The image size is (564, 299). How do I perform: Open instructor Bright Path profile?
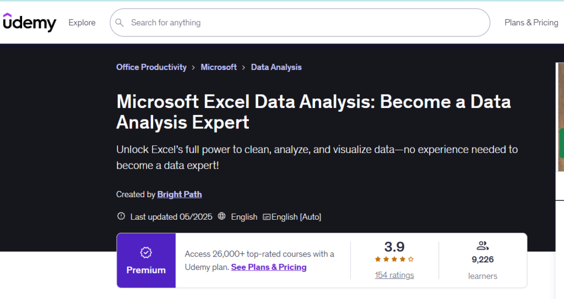[x=180, y=194]
